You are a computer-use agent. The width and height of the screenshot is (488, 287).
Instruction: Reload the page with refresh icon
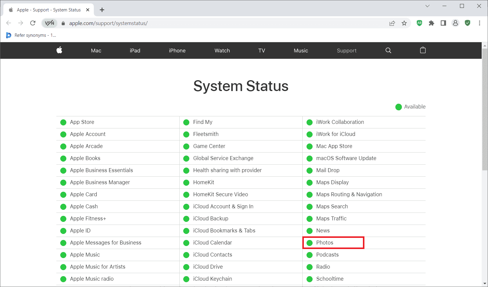pyautogui.click(x=33, y=23)
